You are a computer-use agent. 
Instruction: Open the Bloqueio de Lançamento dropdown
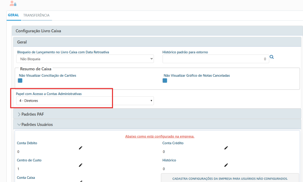point(85,59)
